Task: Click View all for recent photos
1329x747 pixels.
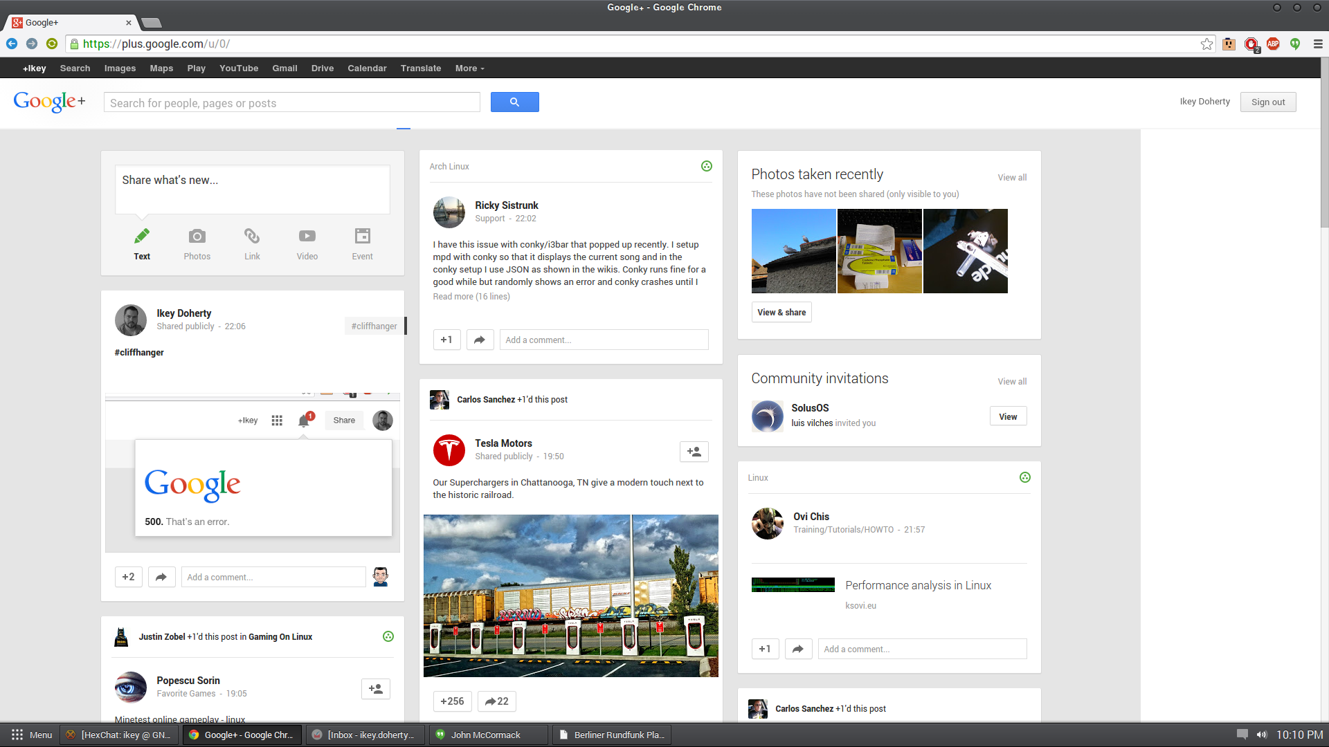Action: pos(1012,177)
